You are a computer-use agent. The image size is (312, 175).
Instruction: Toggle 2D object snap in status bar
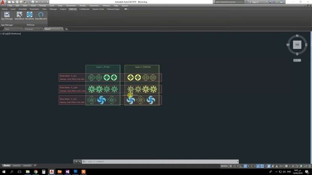coord(262,166)
